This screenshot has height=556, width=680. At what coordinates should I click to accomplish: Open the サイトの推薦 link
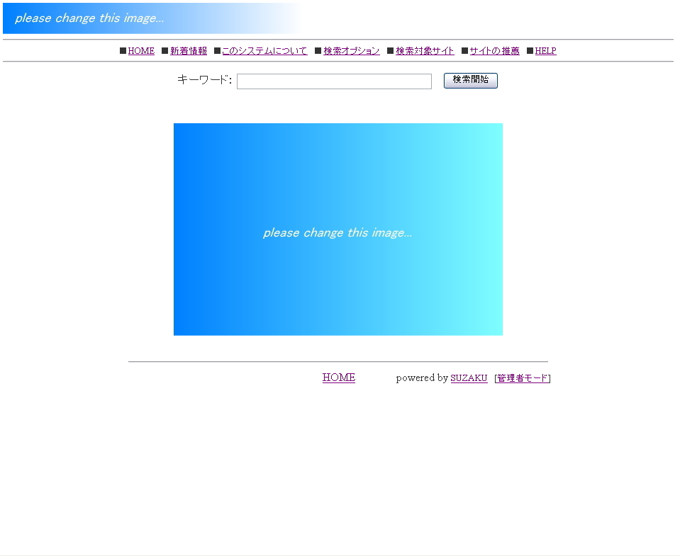point(494,51)
